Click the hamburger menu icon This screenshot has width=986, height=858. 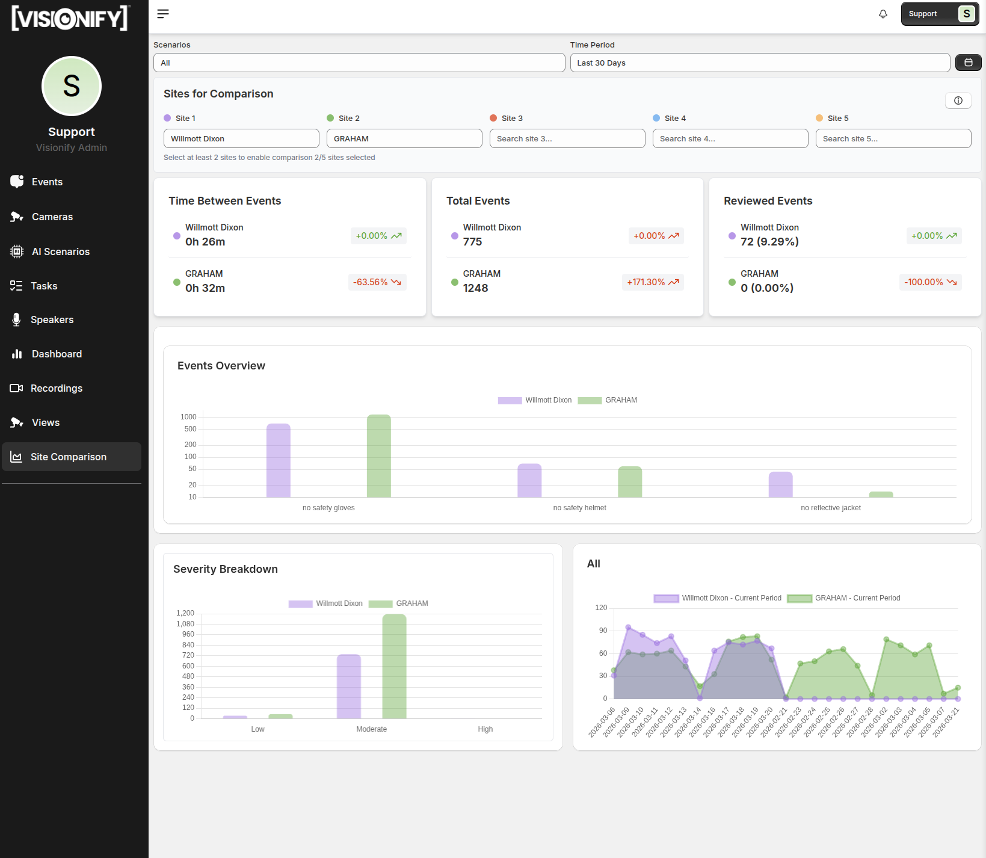(x=163, y=14)
